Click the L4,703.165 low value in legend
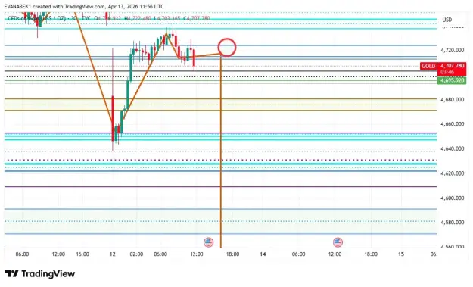 pos(167,19)
